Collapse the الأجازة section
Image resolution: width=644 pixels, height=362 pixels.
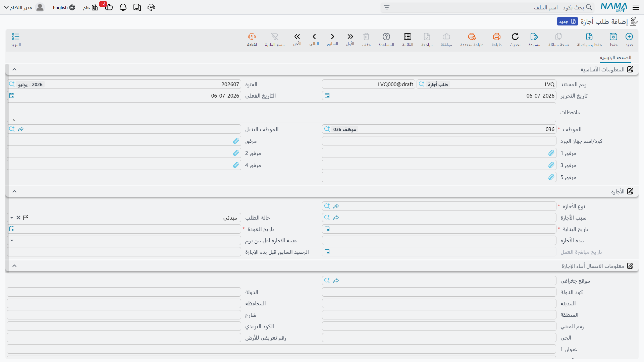14,191
